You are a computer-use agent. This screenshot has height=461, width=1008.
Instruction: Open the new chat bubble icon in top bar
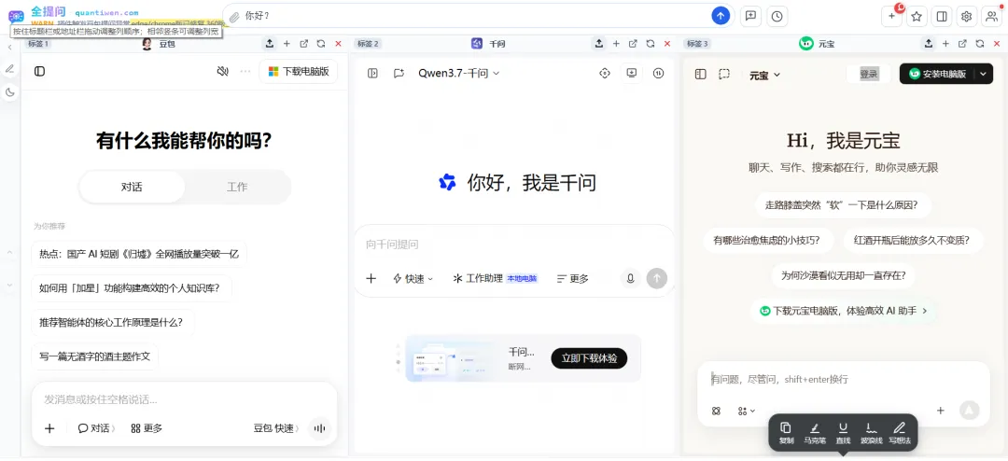click(x=750, y=16)
